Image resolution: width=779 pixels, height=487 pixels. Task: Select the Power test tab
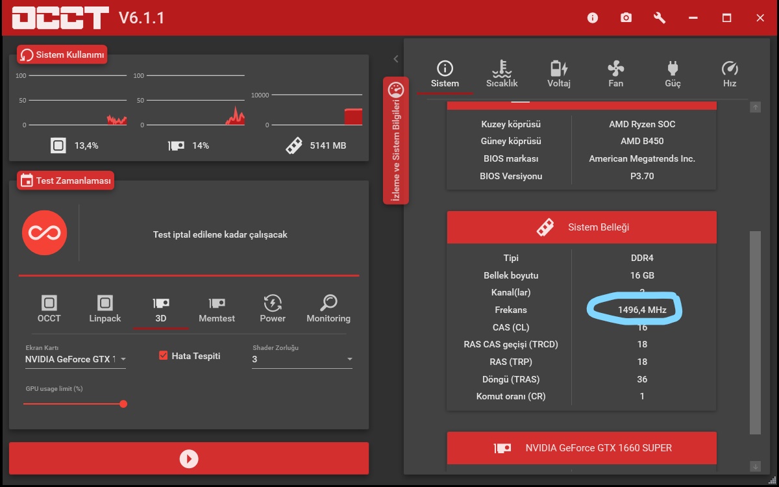[273, 309]
